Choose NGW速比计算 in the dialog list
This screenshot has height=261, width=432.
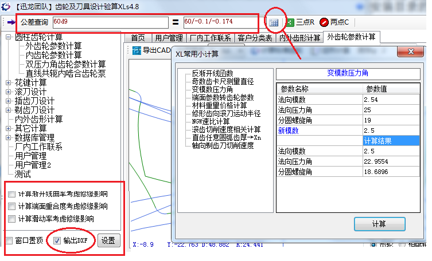tap(211, 121)
